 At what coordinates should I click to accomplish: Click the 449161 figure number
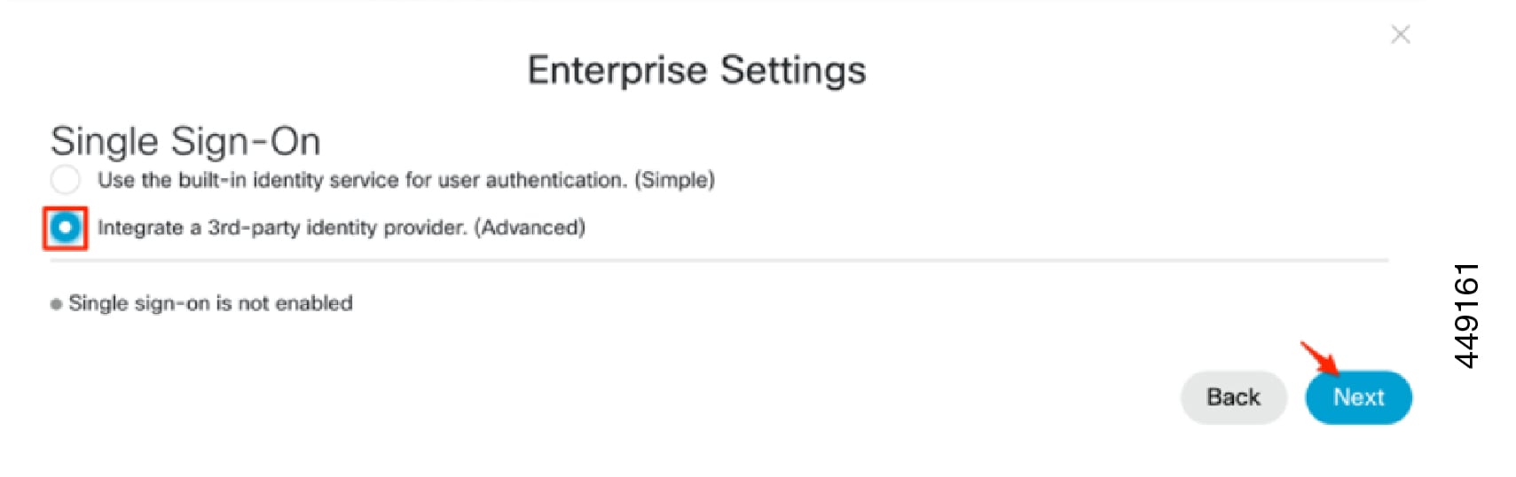click(x=1466, y=315)
